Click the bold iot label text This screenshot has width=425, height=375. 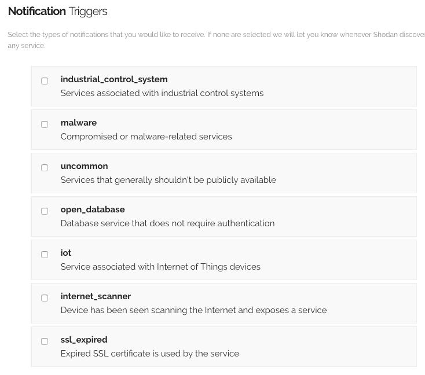point(66,253)
